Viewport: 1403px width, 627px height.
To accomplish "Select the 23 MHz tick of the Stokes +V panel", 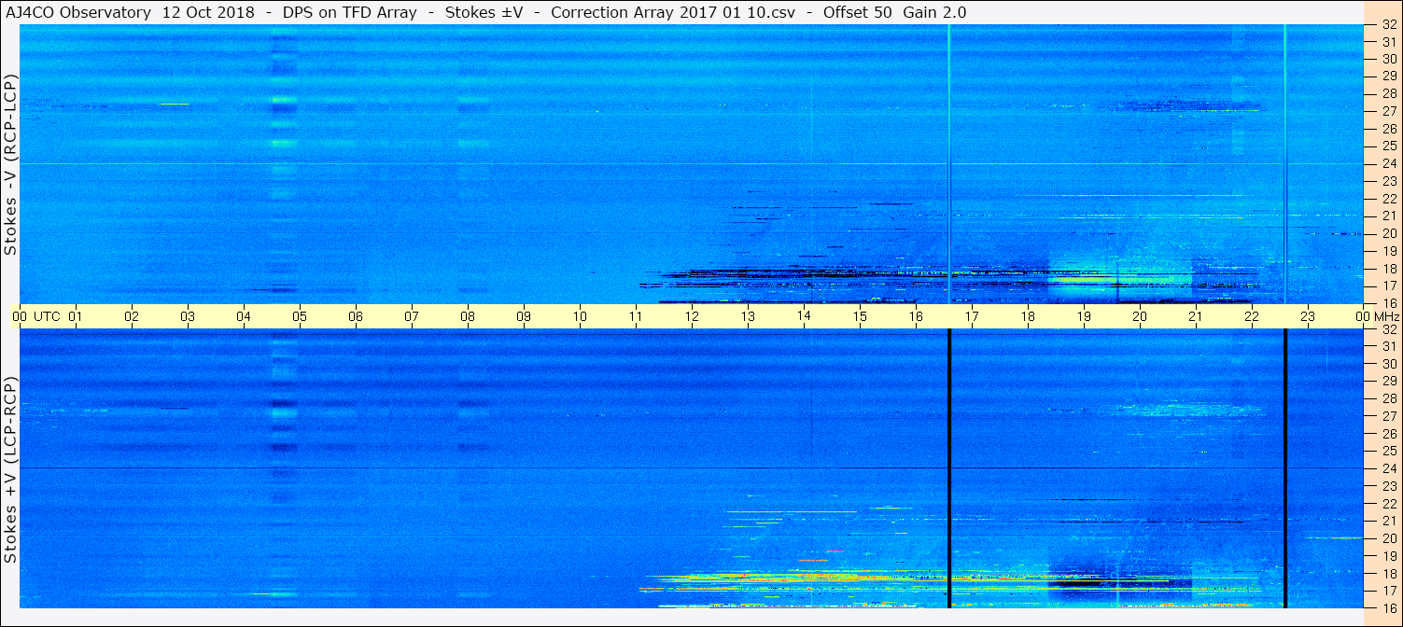I will 1389,486.
